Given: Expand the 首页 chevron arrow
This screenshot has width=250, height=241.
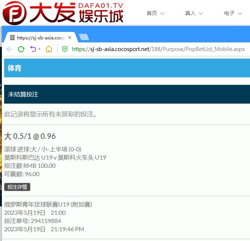Looking at the screenshot, I should coord(162,14).
